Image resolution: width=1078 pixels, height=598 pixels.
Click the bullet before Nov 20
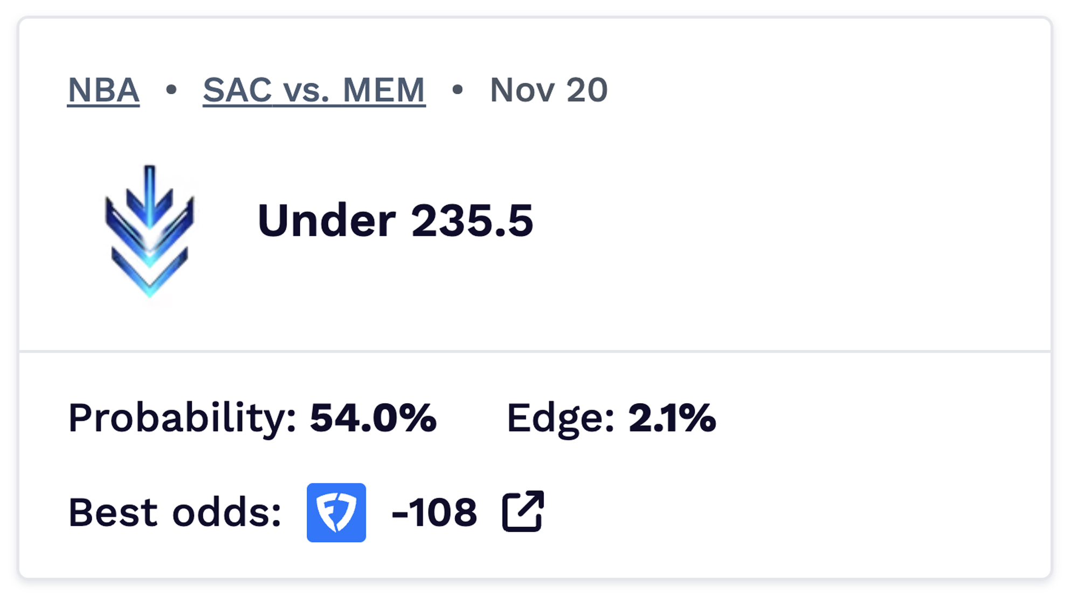[458, 90]
